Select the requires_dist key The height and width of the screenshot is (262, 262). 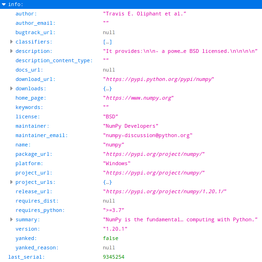[x=37, y=201]
